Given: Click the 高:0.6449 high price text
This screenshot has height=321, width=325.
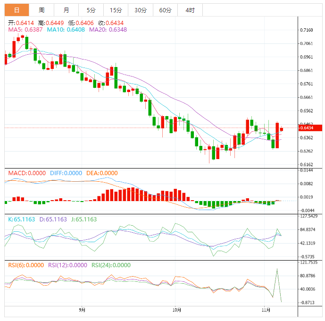Looking at the screenshot, I should 51,23.
